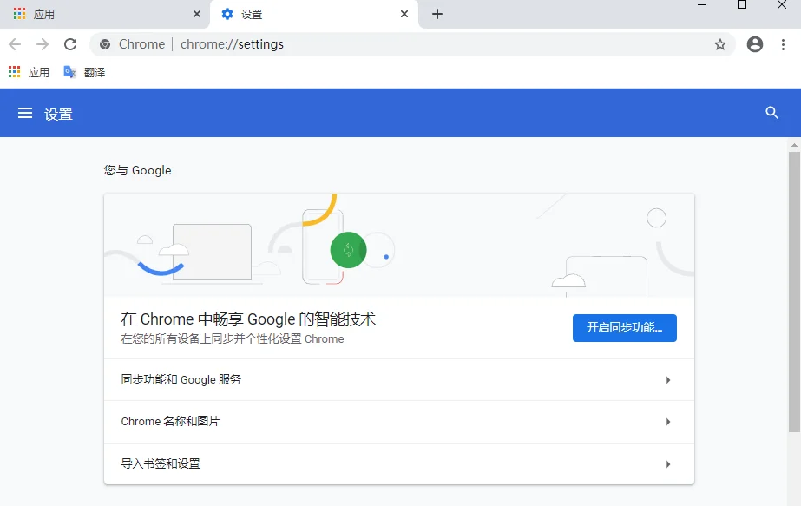This screenshot has width=801, height=506.
Task: Open the 翻译 translate bookmark
Action: [84, 72]
